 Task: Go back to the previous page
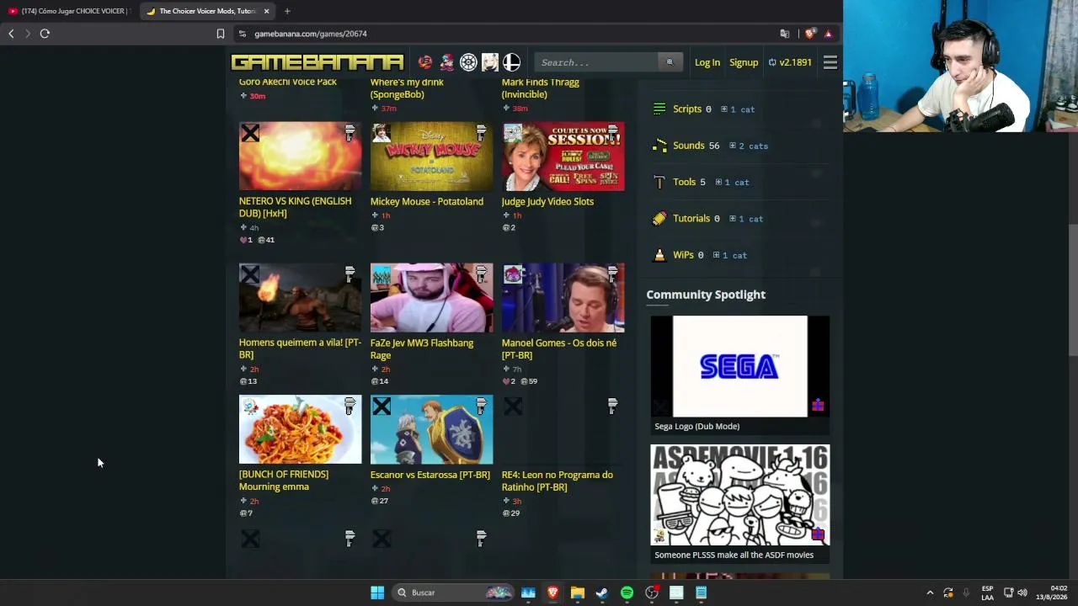11,34
